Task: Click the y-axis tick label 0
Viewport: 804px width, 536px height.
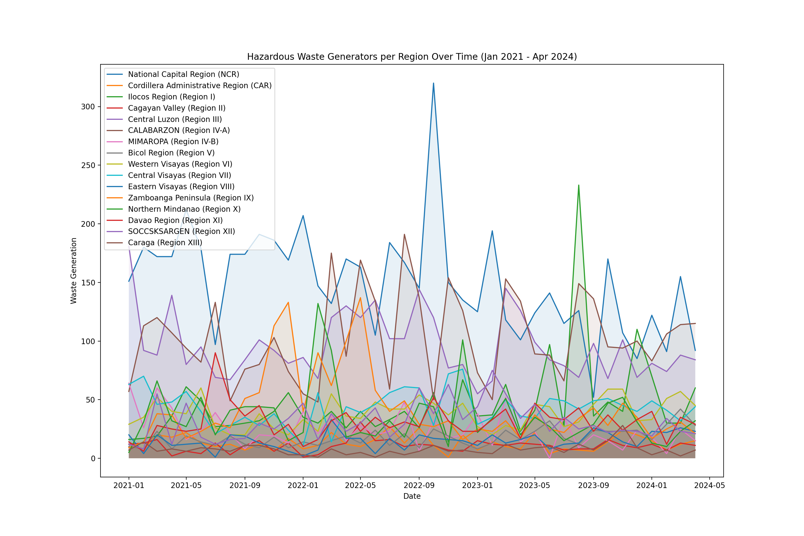Action: point(93,459)
